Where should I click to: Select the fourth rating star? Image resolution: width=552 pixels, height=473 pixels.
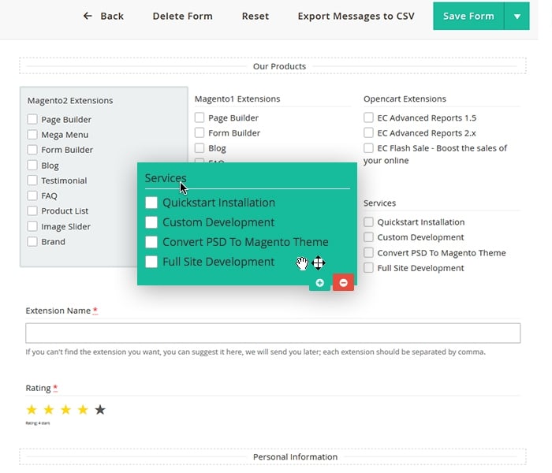pyautogui.click(x=83, y=410)
